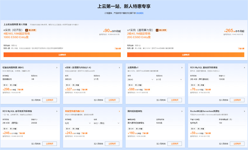Add 轻量应用服务器 2核4G to cart 加入购物车
This screenshot has height=150, width=248.
[36, 100]
